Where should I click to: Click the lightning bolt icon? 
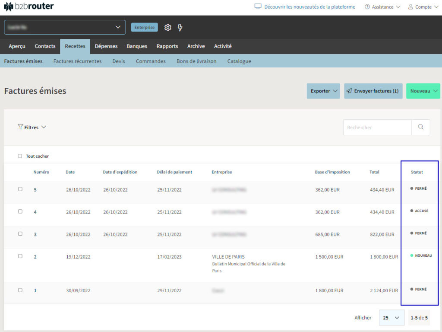(180, 27)
